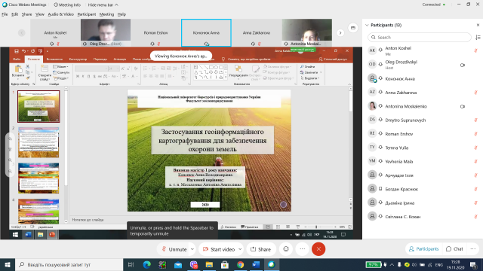Click muted mic icon for Roman Ershov
The width and height of the screenshot is (483, 271).
click(x=475, y=134)
